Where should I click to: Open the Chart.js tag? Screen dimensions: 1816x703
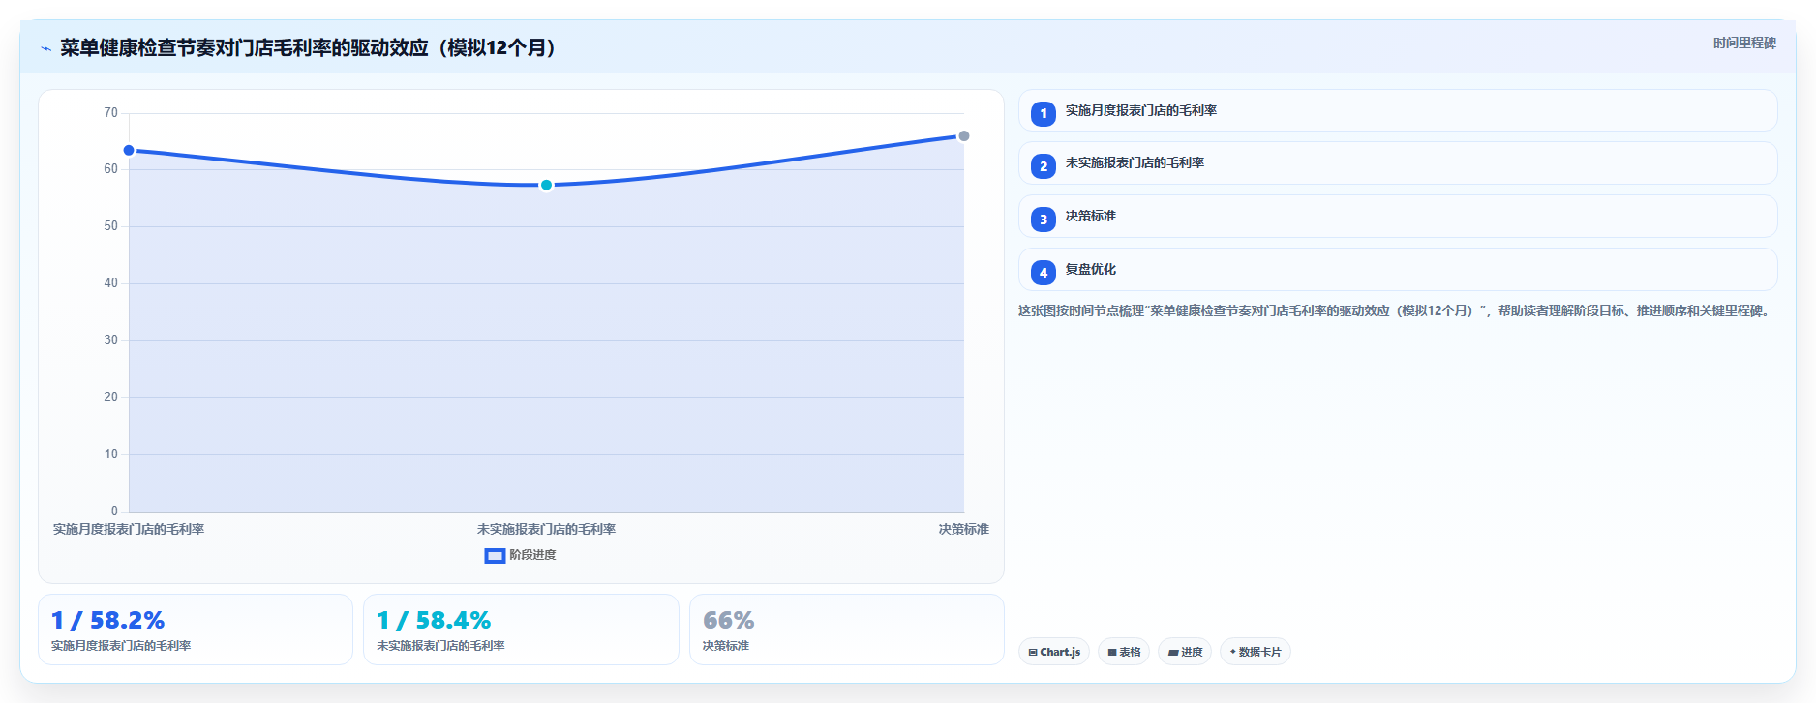coord(1054,652)
